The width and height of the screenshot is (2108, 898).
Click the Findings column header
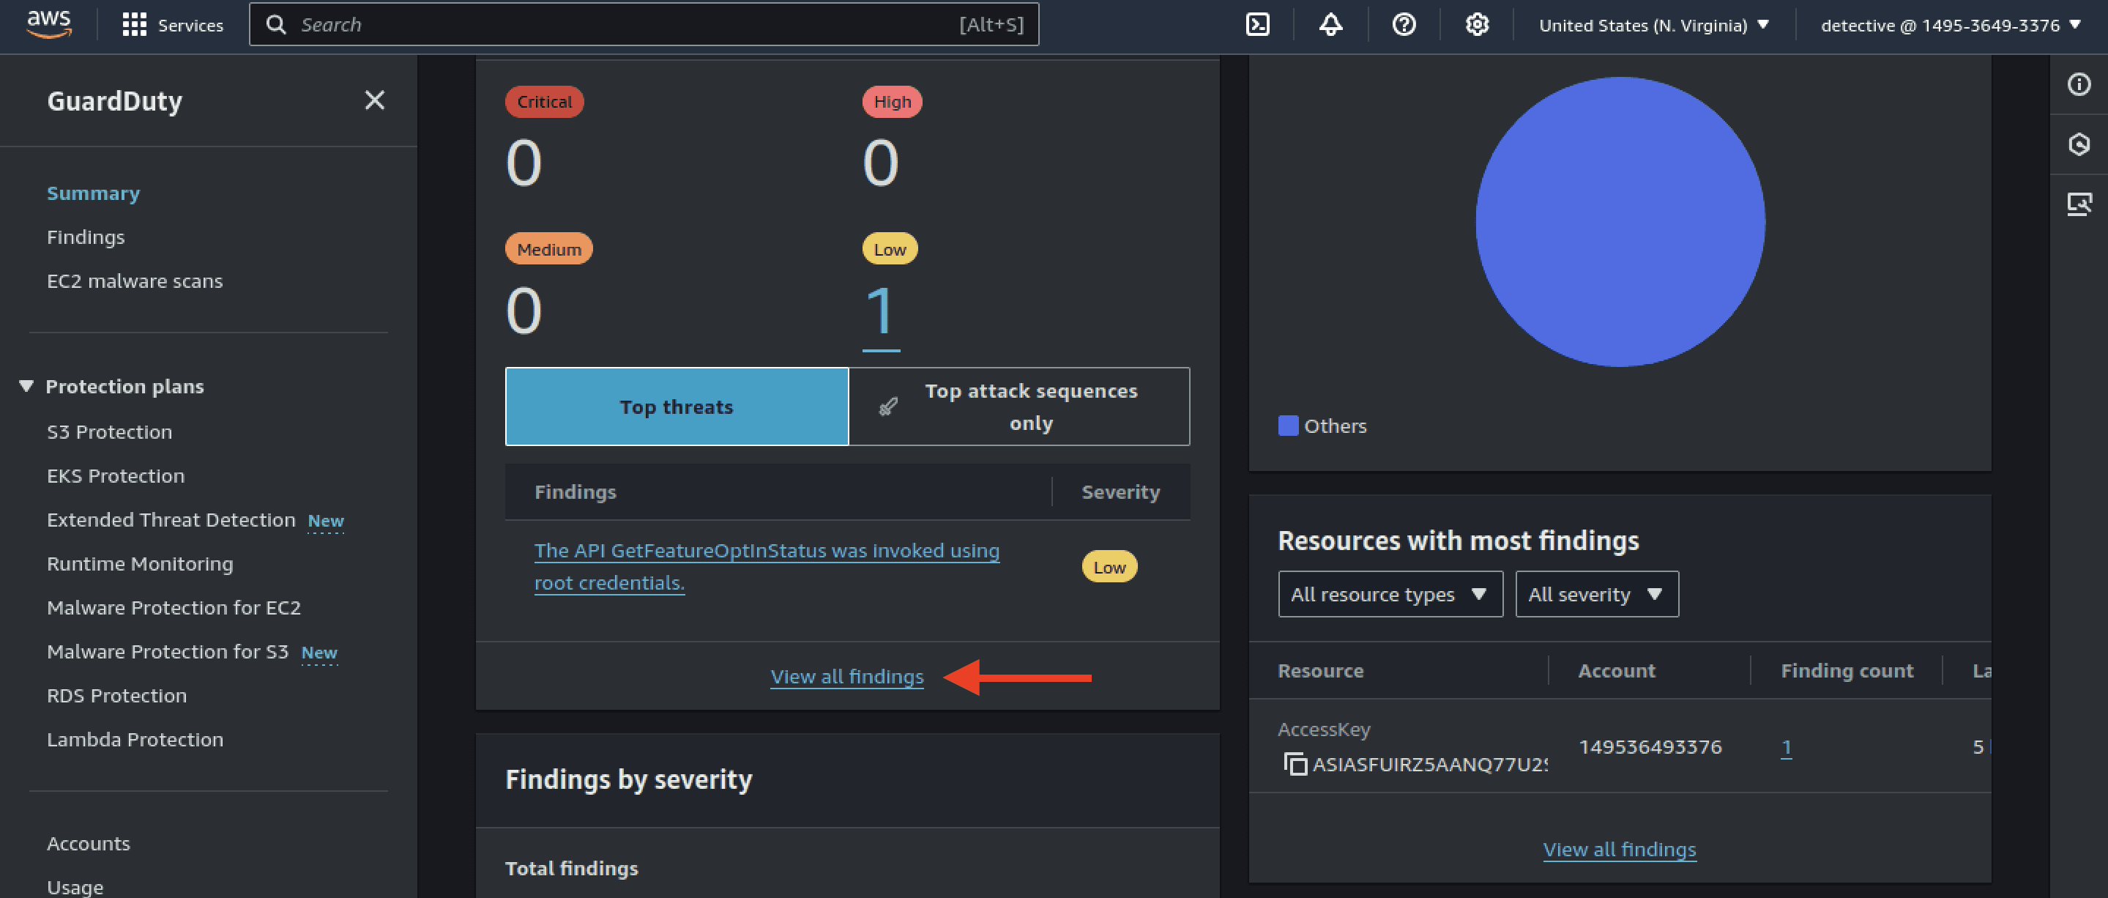[576, 492]
